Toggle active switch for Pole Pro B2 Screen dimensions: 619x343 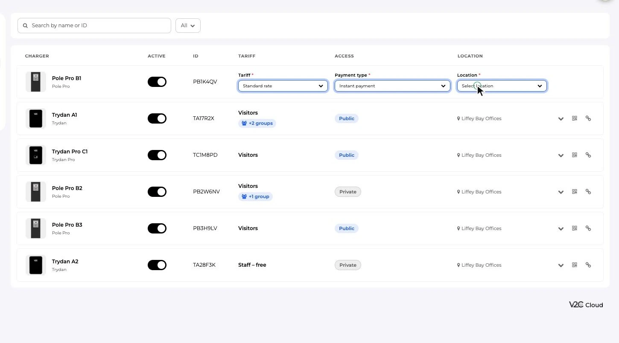tap(157, 192)
